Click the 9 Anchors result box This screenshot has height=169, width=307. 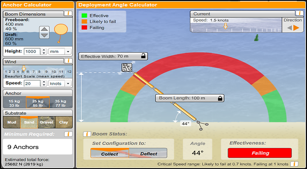(x=38, y=147)
